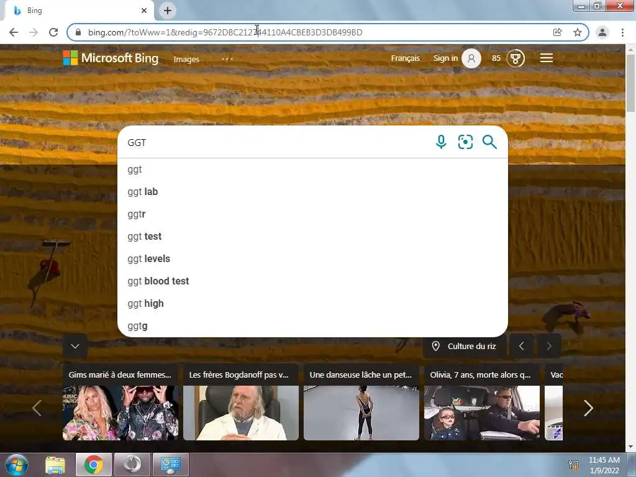Choose suggestion "ggt"
Image resolution: width=636 pixels, height=477 pixels.
point(312,170)
